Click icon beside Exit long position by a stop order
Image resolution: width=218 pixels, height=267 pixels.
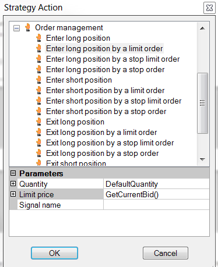(39, 153)
